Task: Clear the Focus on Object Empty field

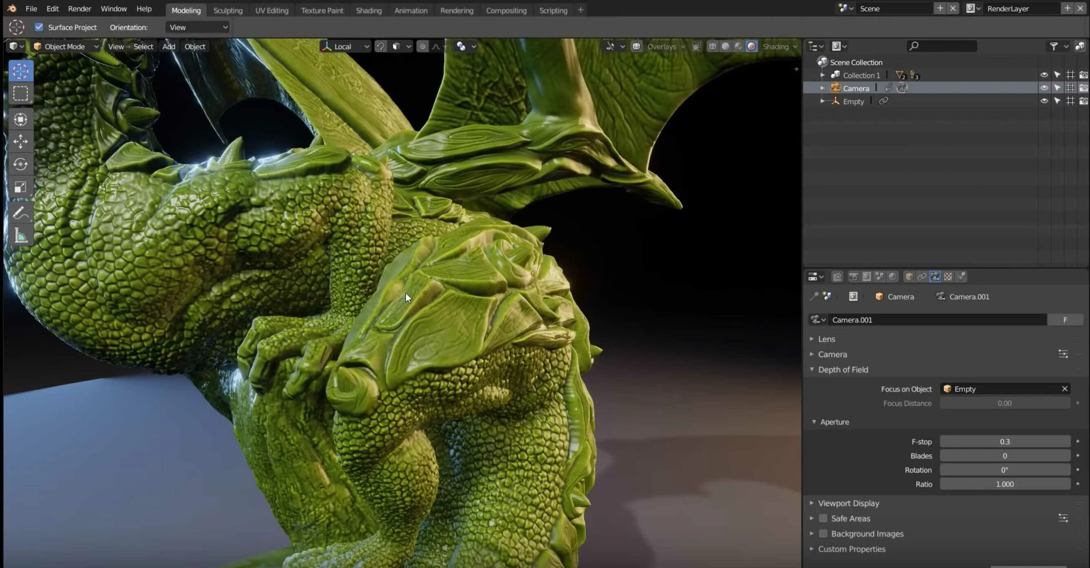Action: 1064,388
